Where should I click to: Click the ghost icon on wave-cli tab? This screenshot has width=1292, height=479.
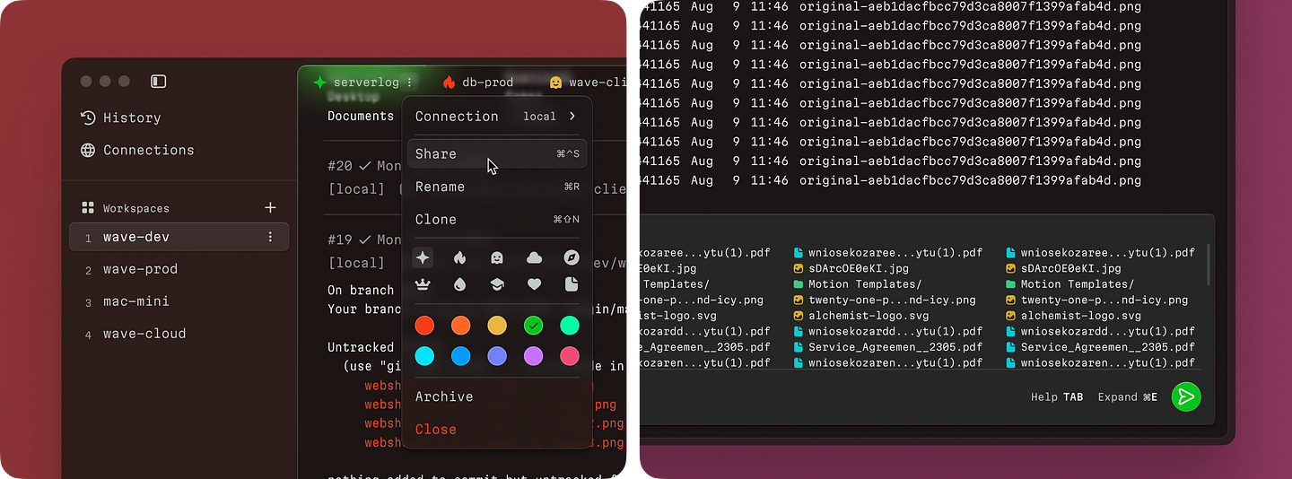click(x=555, y=83)
